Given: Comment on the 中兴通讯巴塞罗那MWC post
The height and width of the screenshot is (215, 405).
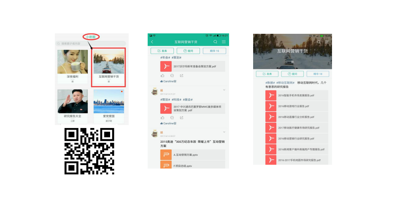Looking at the screenshot, I should [x=172, y=118].
